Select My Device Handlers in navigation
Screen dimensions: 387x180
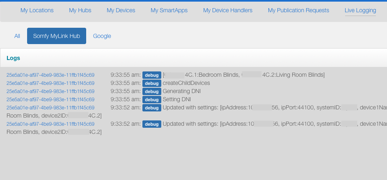[x=228, y=10]
